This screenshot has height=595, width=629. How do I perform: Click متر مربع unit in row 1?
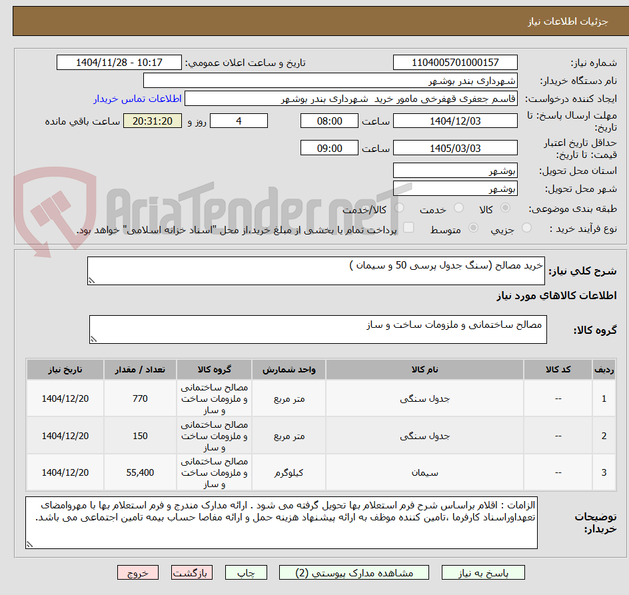pyautogui.click(x=289, y=398)
